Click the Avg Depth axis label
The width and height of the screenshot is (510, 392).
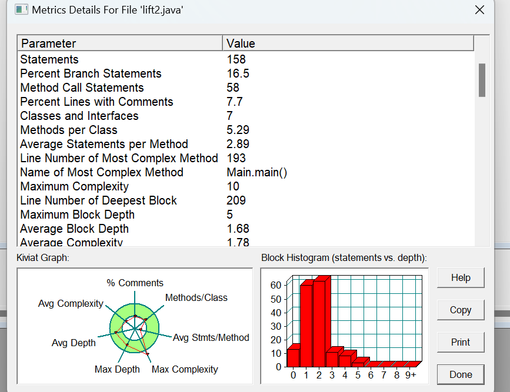click(x=74, y=343)
